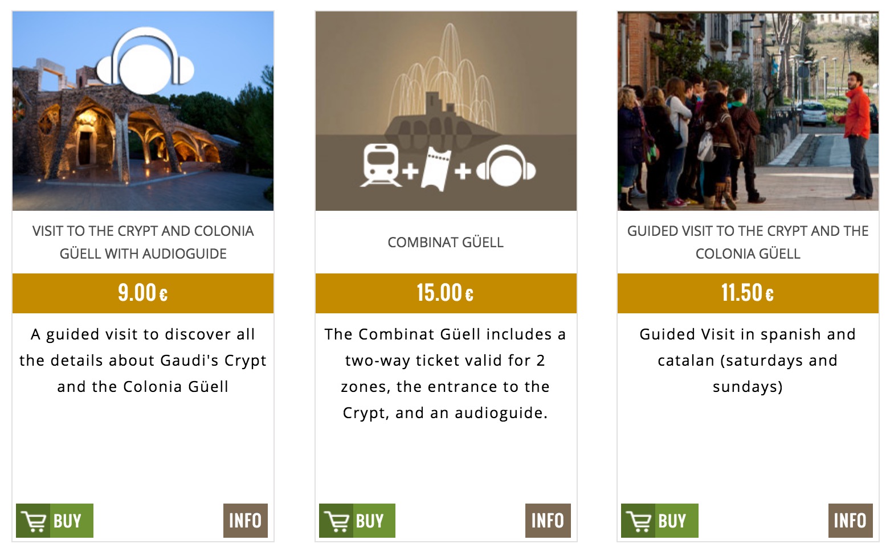Click the cart icon for the audioguide visit
The width and height of the screenshot is (890, 548).
[34, 521]
